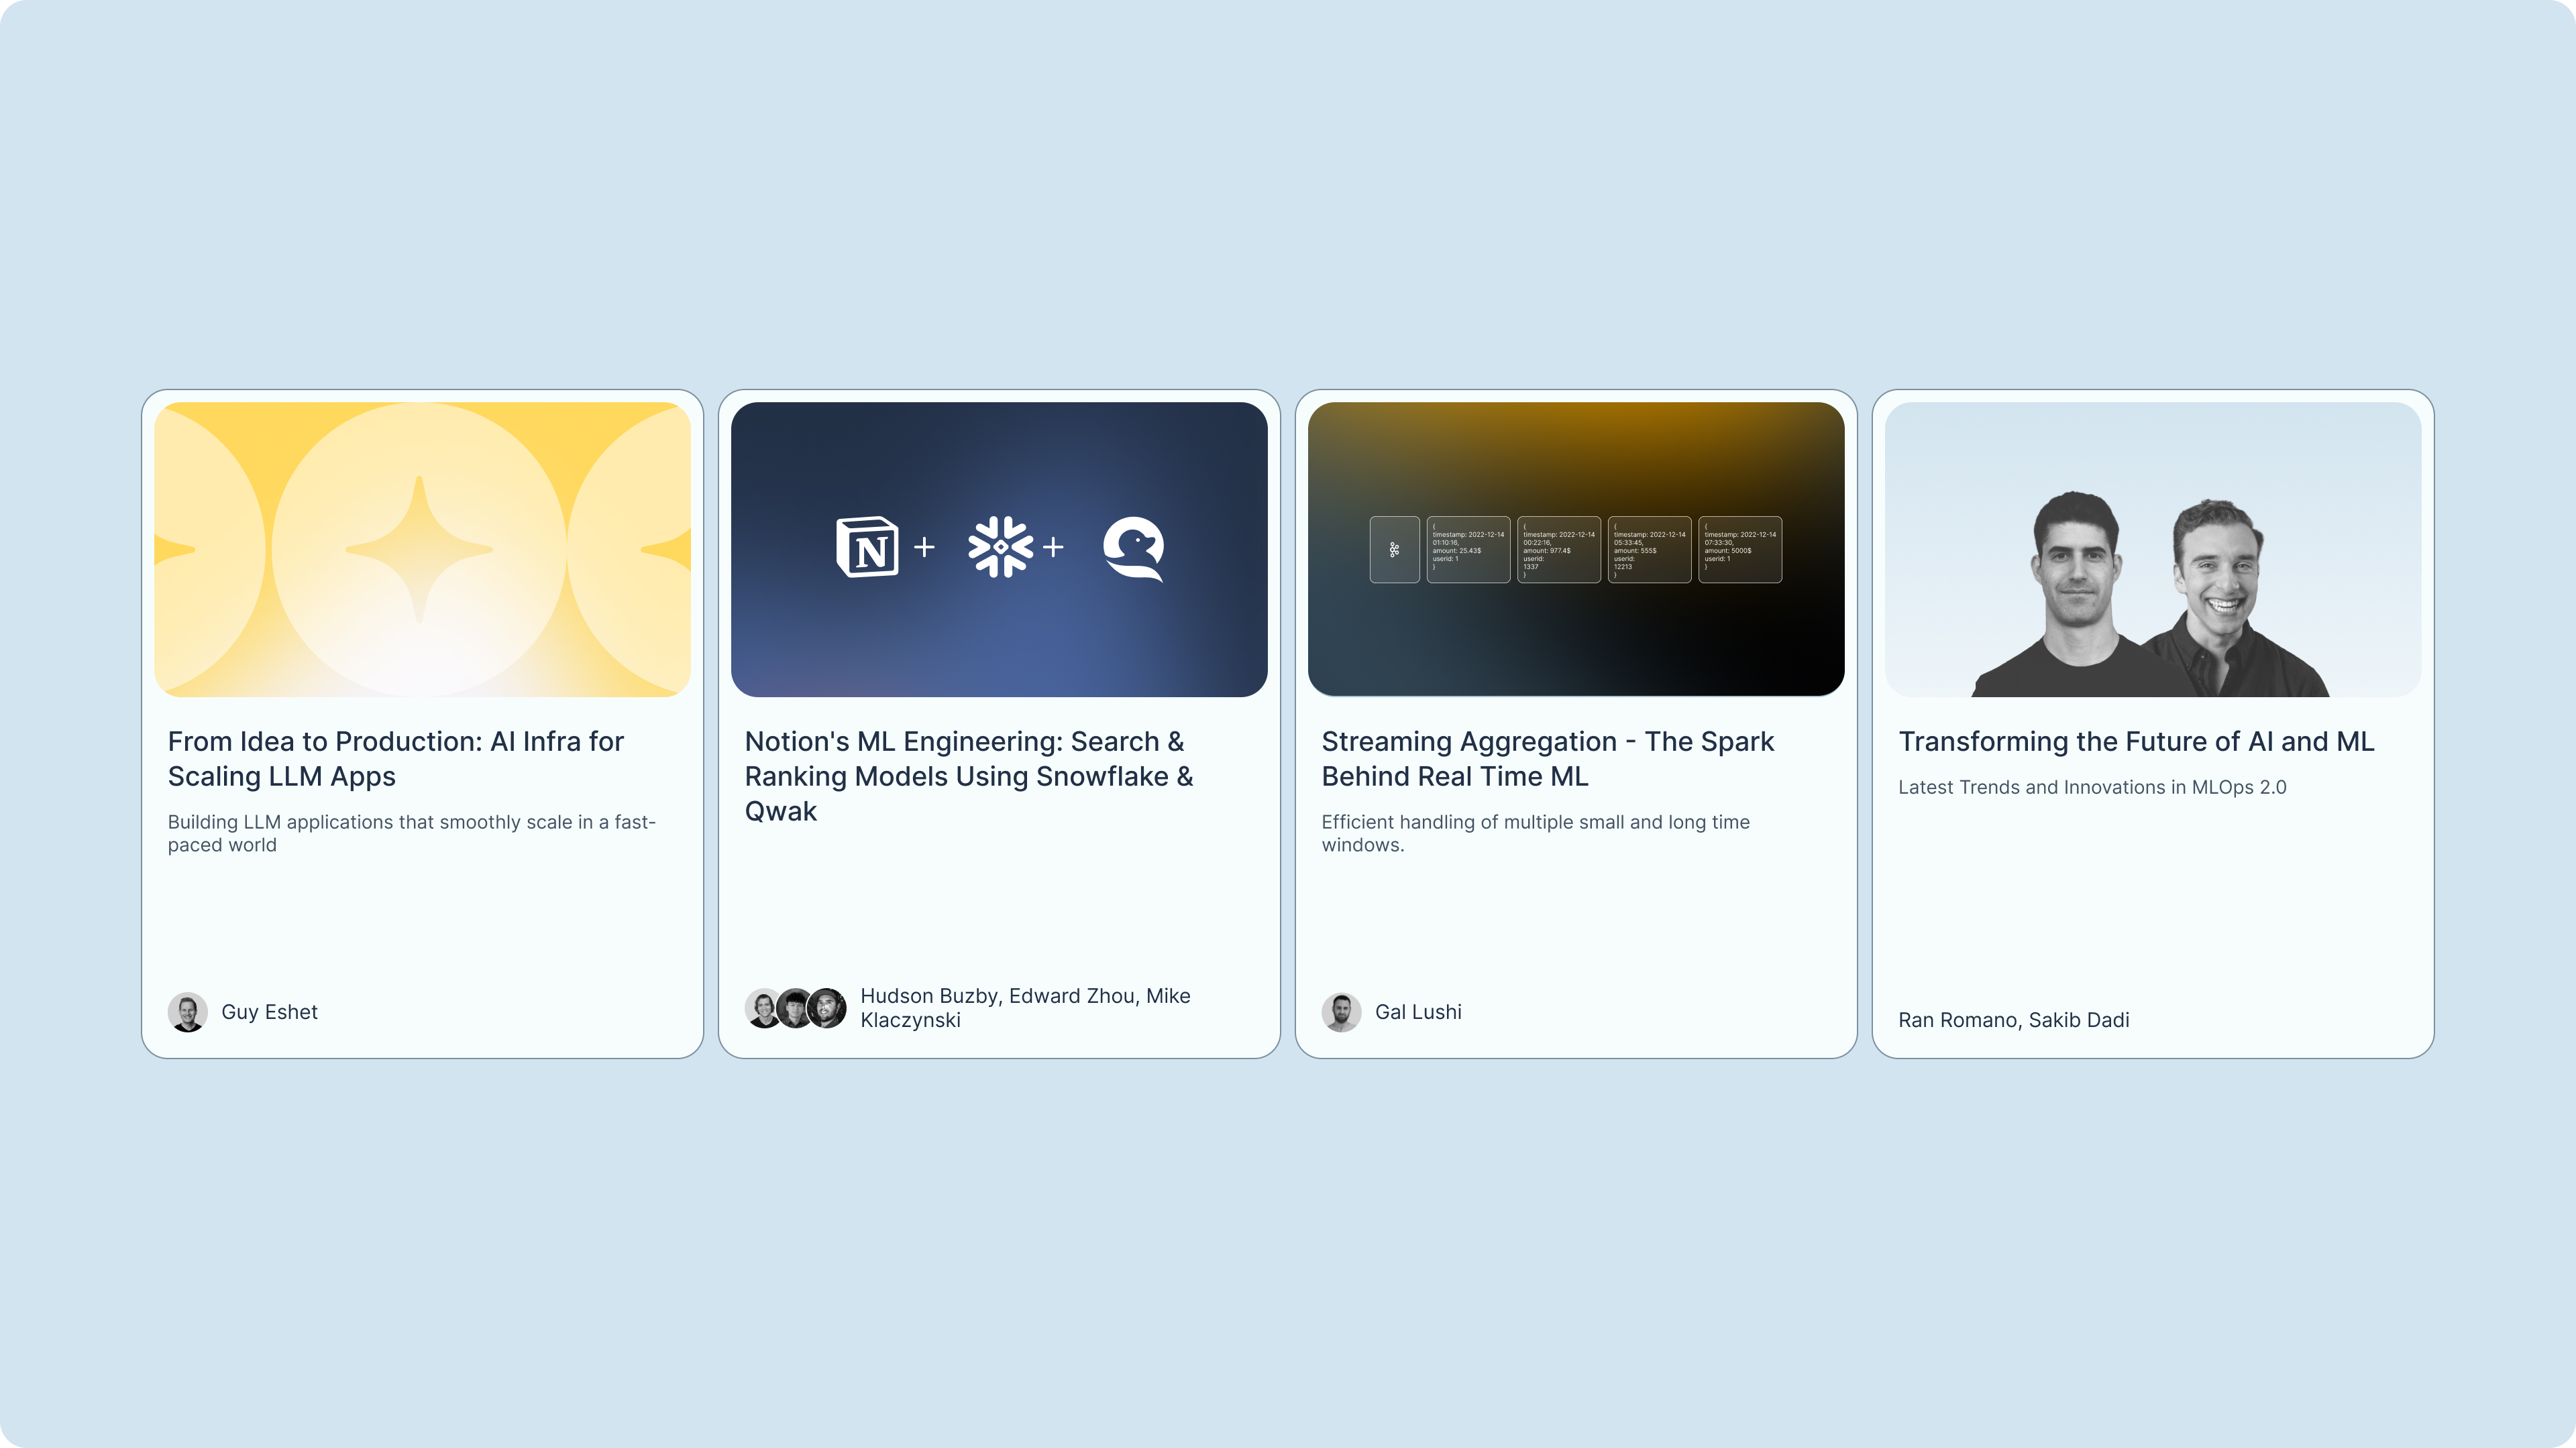Click the Notion logo icon
2576x1448 pixels.
tap(867, 548)
